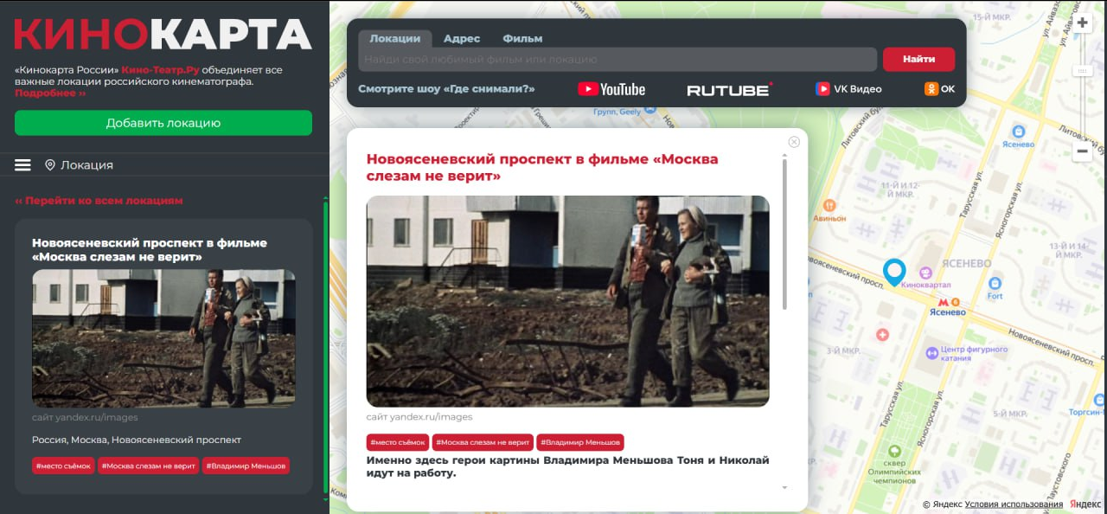1107x514 pixels.
Task: Open Условия использования link on map
Action: click(x=1014, y=504)
